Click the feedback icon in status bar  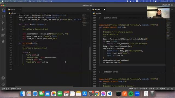(x=168, y=89)
